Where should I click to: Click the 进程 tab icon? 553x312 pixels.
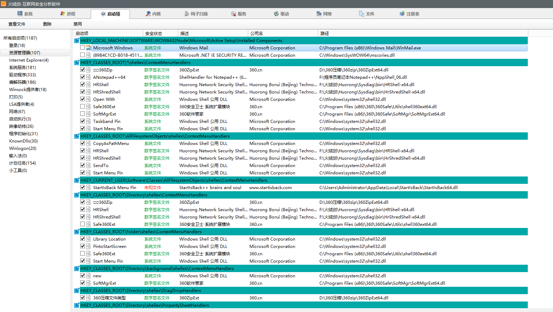pyautogui.click(x=63, y=14)
